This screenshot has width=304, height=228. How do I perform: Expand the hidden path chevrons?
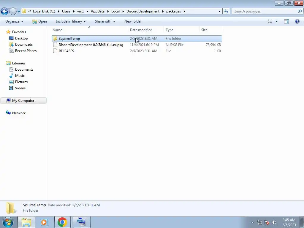pyautogui.click(x=29, y=11)
